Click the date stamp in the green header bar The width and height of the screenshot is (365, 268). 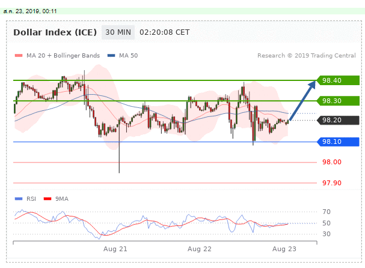click(30, 11)
